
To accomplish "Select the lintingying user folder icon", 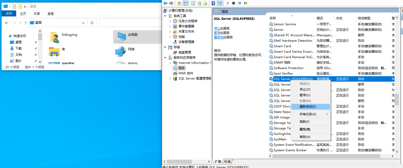I will (54, 38).
